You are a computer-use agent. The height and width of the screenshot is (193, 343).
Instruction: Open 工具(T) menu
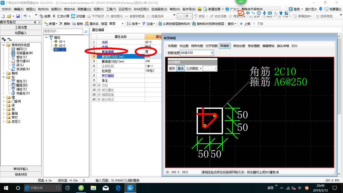pos(111,9)
